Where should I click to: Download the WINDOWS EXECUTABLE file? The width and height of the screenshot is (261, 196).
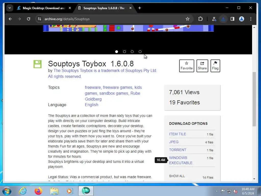click(x=181, y=160)
